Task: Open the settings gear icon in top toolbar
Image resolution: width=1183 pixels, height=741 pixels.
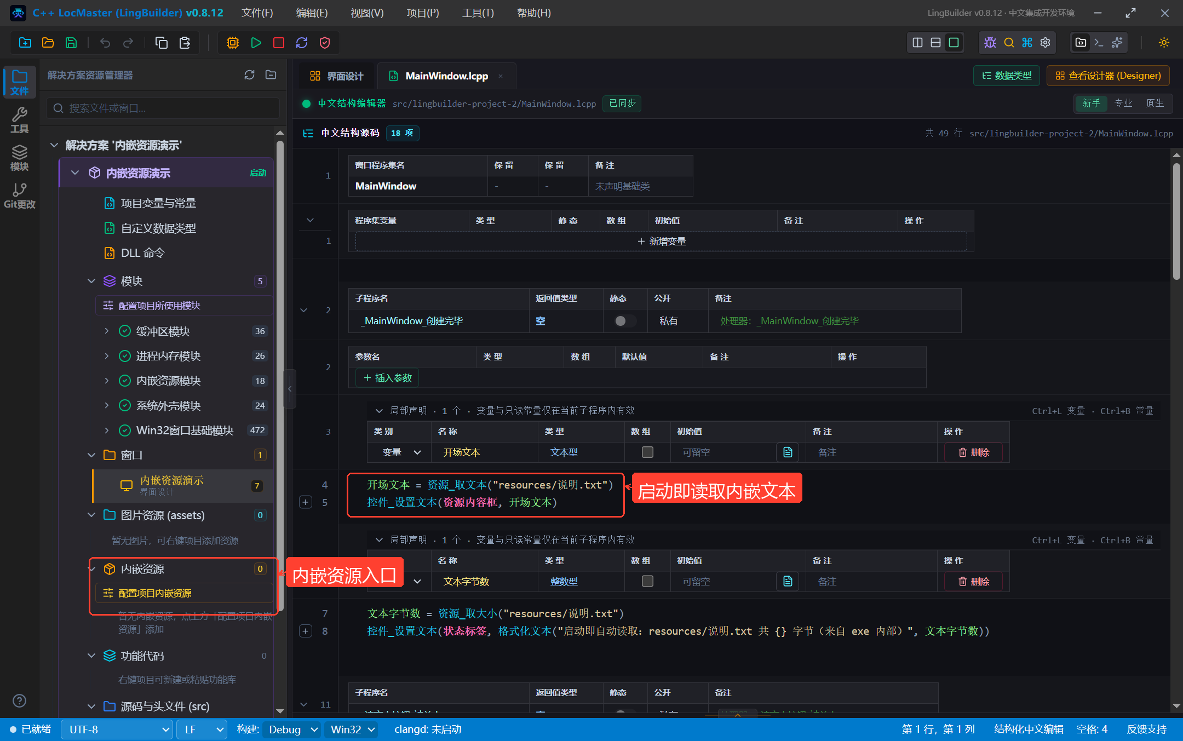Action: coord(1046,43)
